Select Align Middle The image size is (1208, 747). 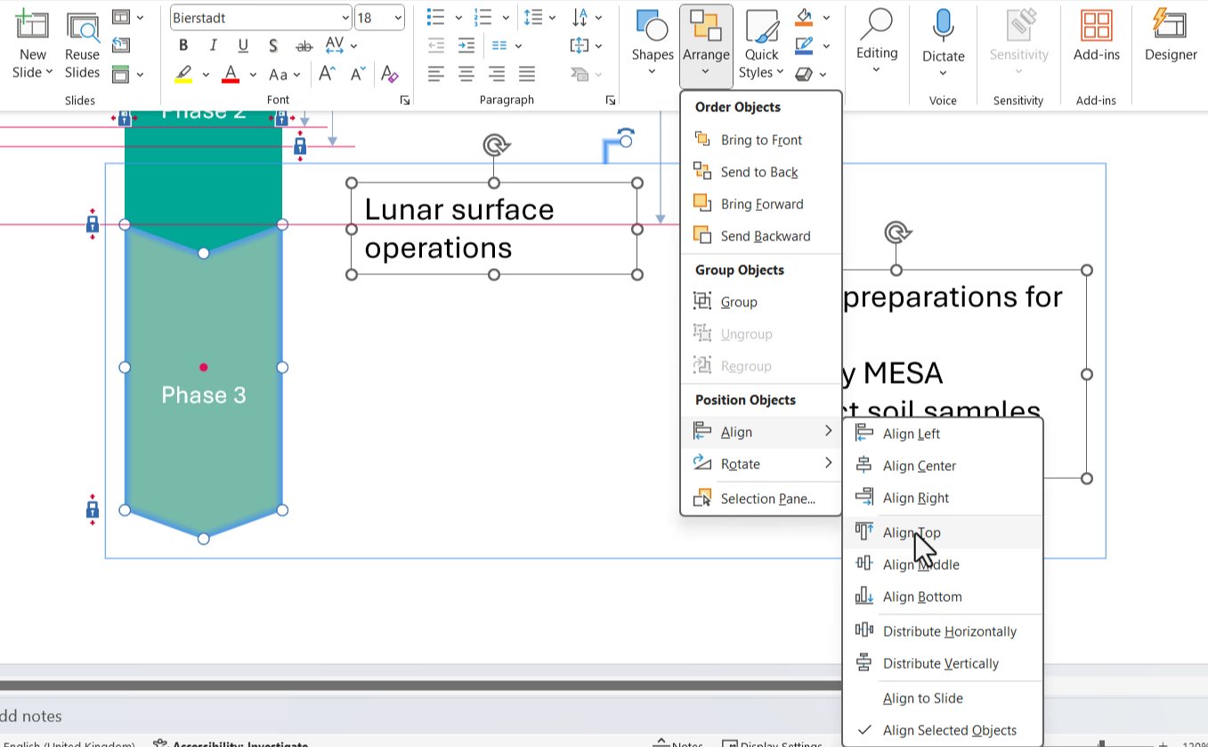coord(943,564)
